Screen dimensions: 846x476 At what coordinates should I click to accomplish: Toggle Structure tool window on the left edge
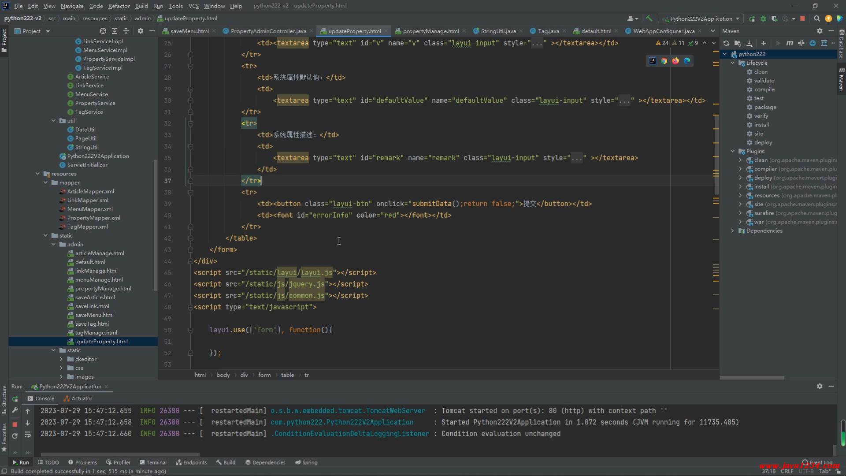[x=4, y=399]
